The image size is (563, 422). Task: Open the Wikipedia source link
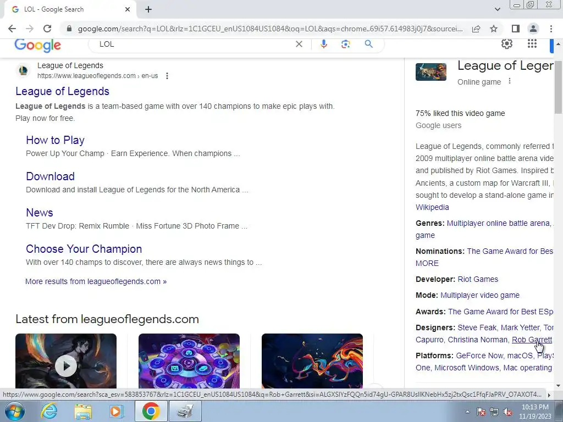point(432,207)
